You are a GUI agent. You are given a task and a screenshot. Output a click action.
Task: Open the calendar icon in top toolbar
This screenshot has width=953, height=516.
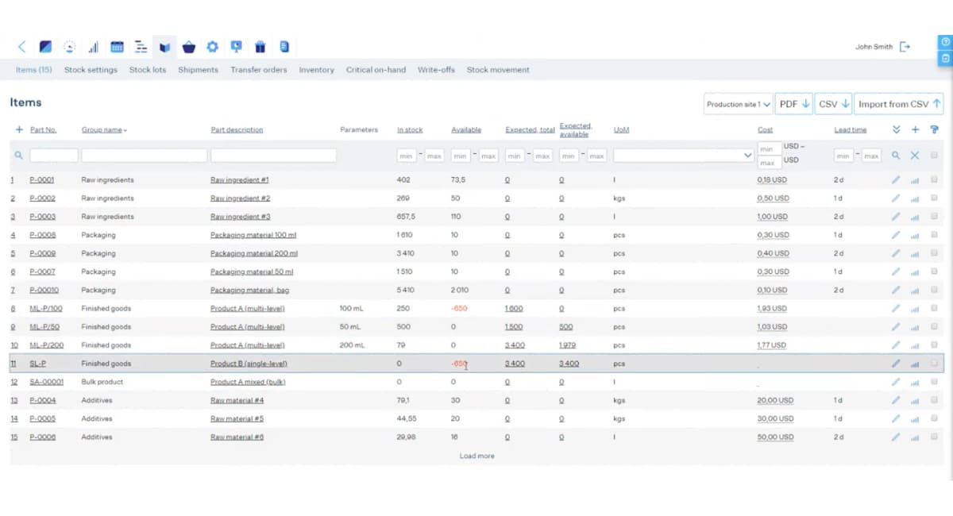click(117, 46)
